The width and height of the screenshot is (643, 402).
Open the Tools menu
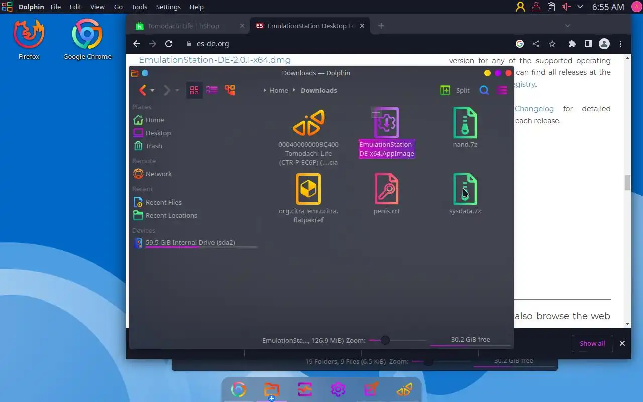click(139, 7)
